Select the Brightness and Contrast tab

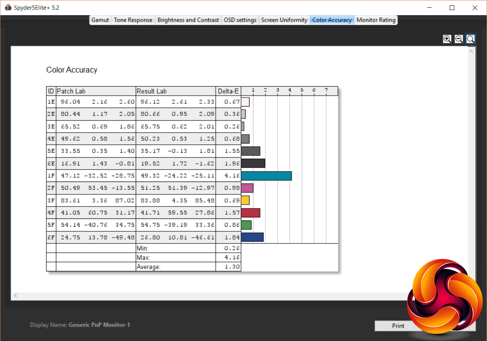(x=188, y=20)
